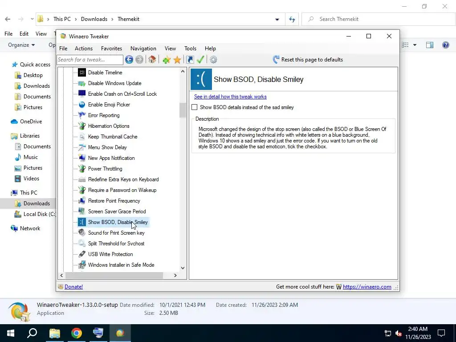Click horizontal scrollbar right arrow in tree
This screenshot has height=342, width=456.
point(175,275)
